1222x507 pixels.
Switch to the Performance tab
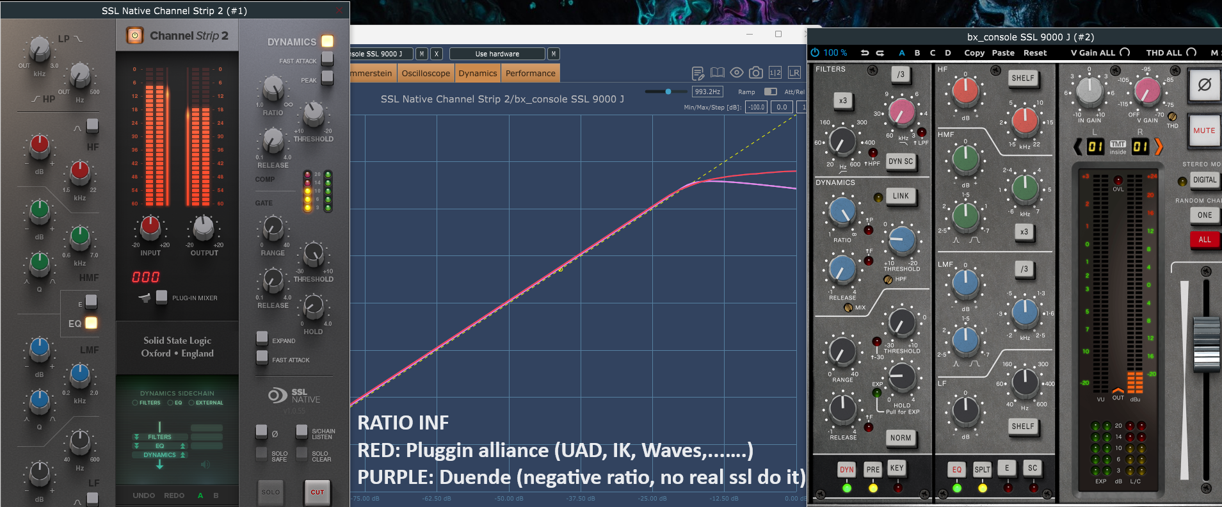point(531,73)
